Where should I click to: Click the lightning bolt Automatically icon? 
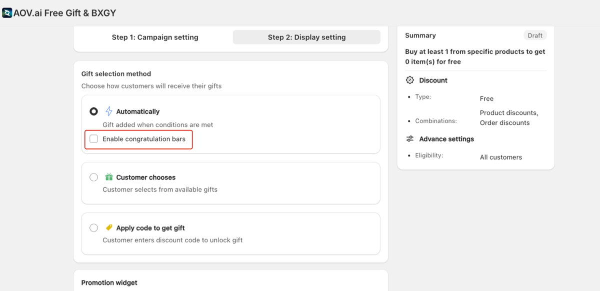(109, 111)
